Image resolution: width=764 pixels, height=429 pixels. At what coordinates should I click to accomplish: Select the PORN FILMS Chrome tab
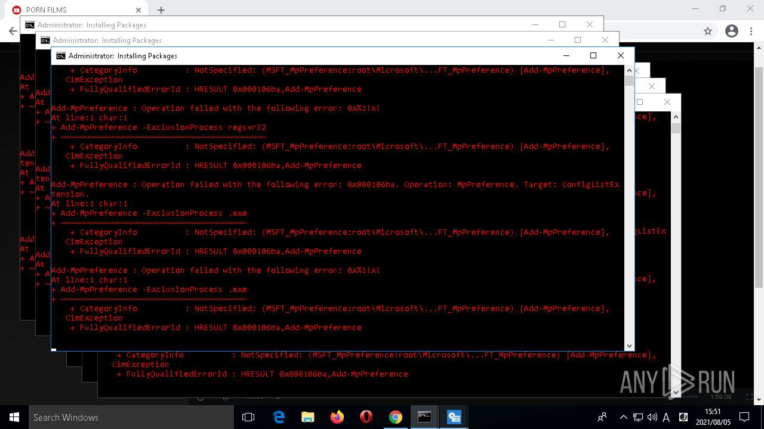click(76, 10)
